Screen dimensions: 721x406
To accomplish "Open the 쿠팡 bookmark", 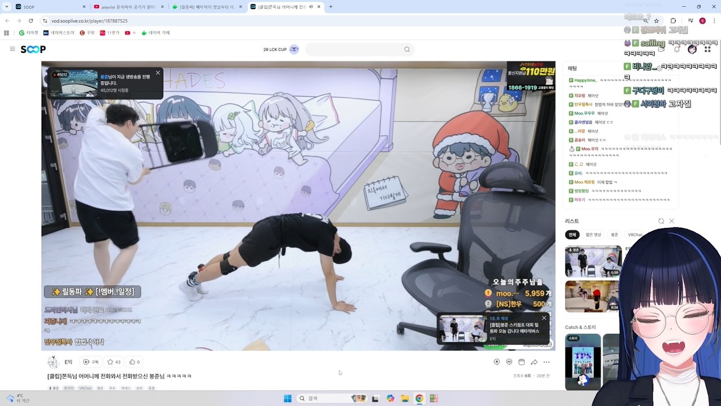I will click(x=87, y=33).
